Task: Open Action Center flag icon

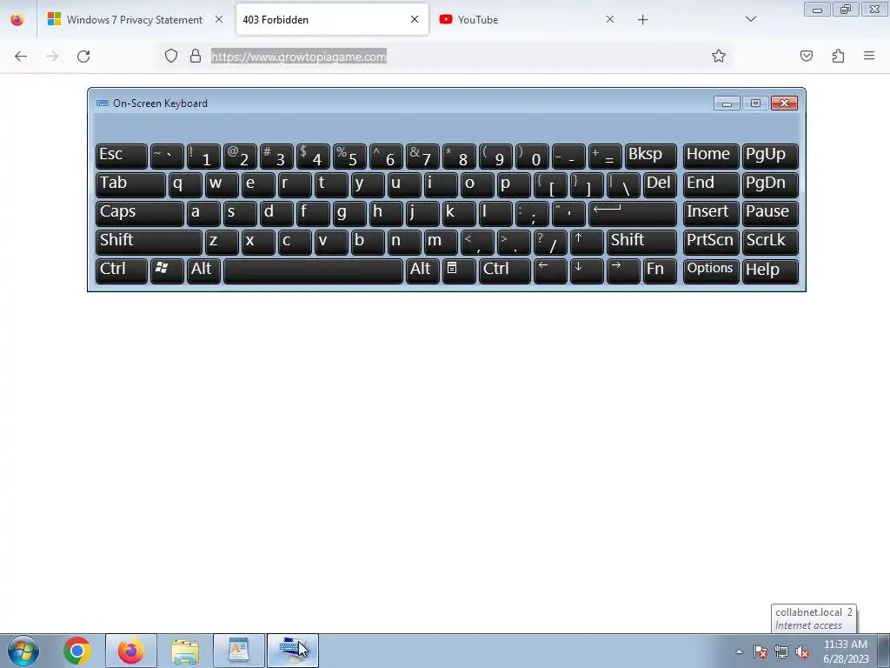Action: [x=760, y=652]
